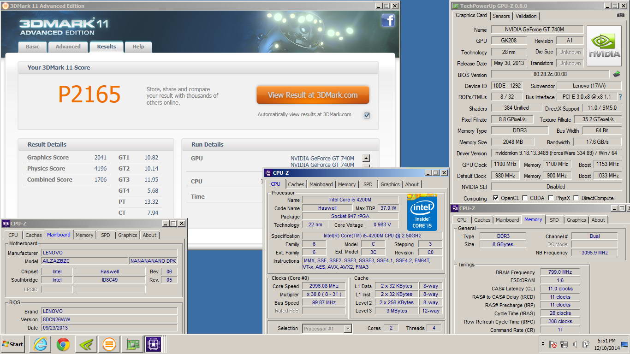Image resolution: width=630 pixels, height=354 pixels.
Task: Click the GPU-Z camera screenshot icon
Action: tap(620, 15)
